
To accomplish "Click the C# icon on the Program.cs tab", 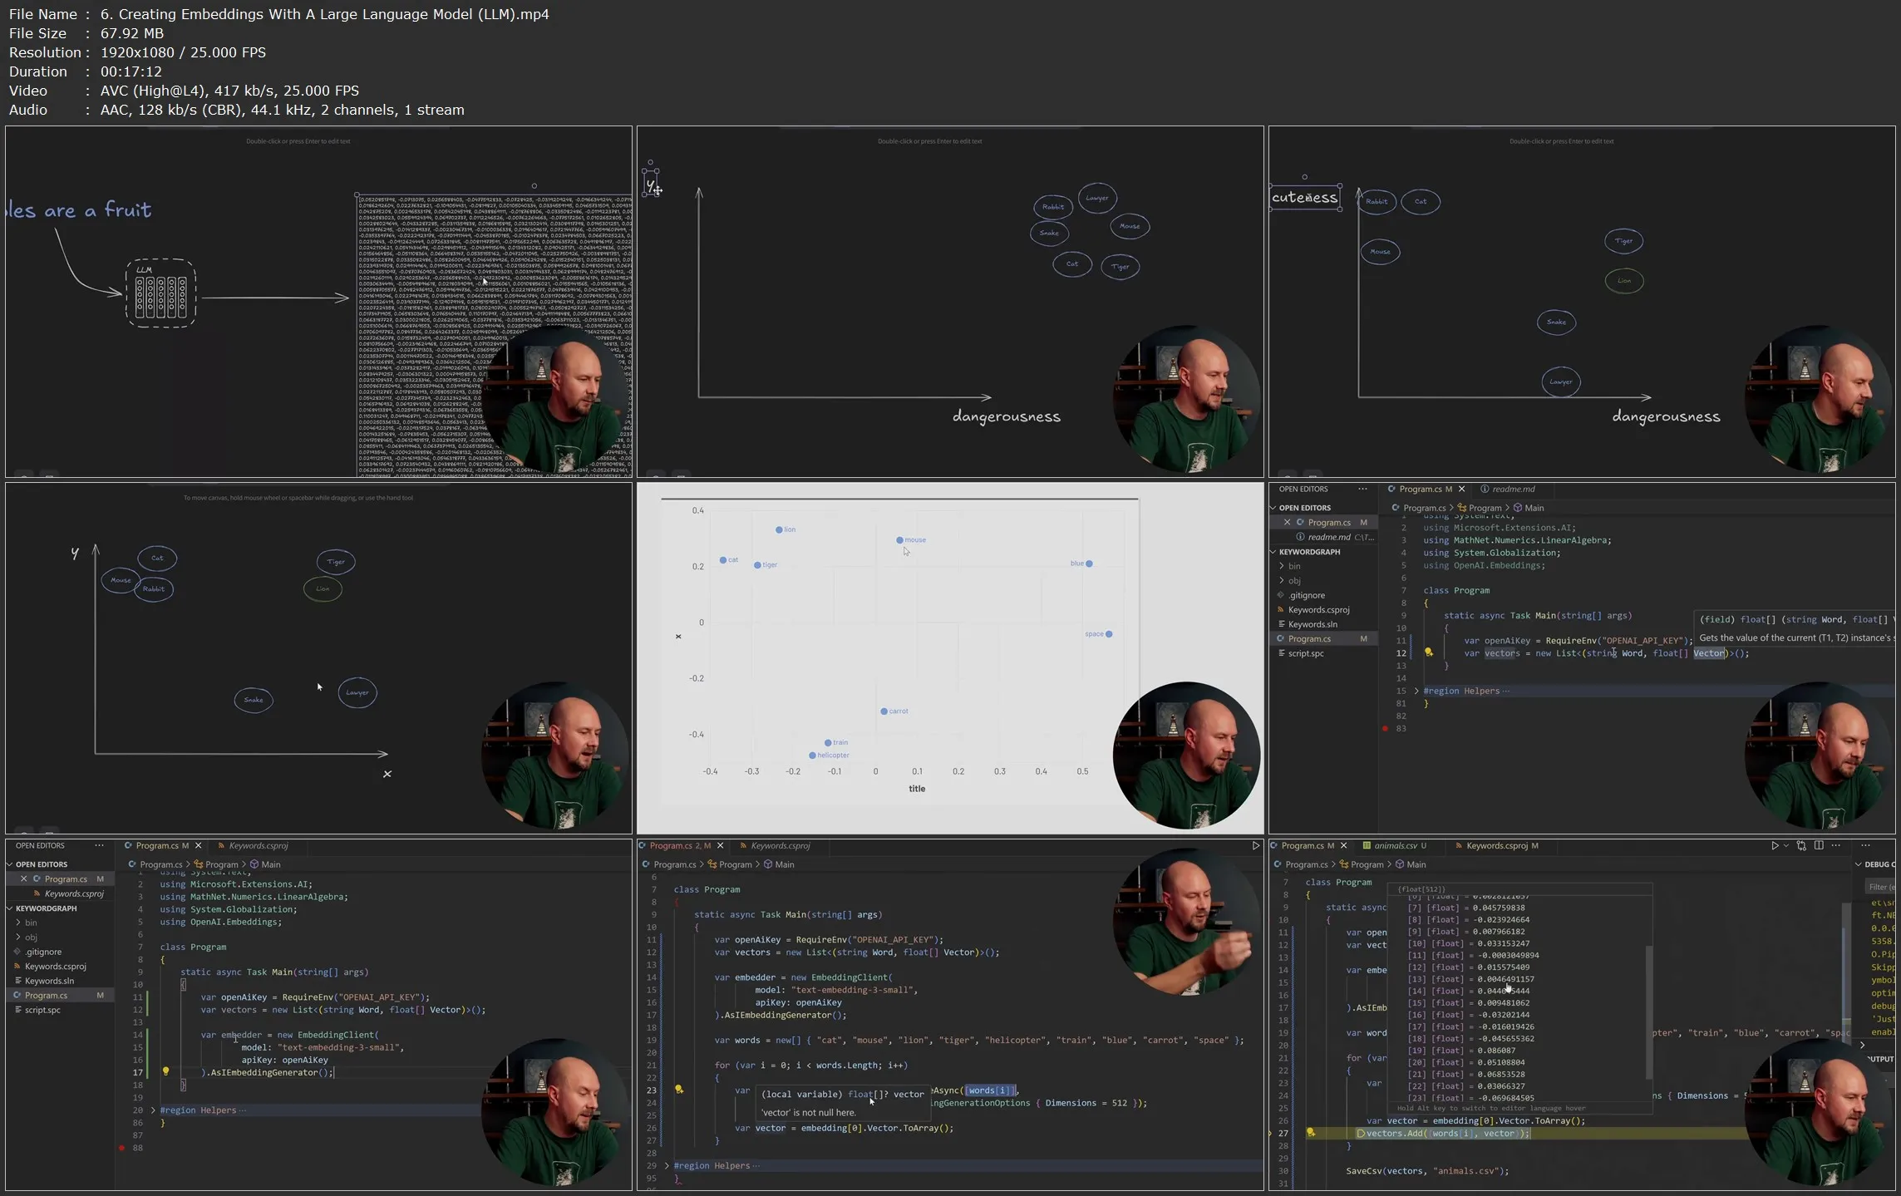I will [x=1391, y=489].
